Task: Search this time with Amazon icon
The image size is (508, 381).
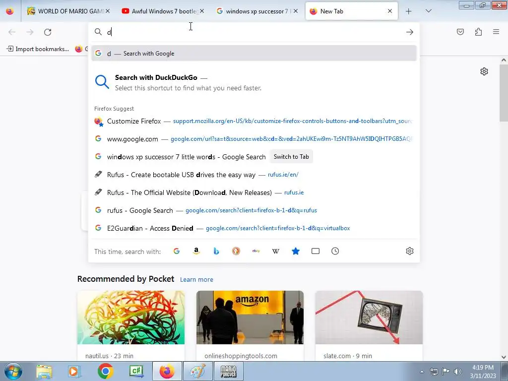Action: [x=196, y=251]
